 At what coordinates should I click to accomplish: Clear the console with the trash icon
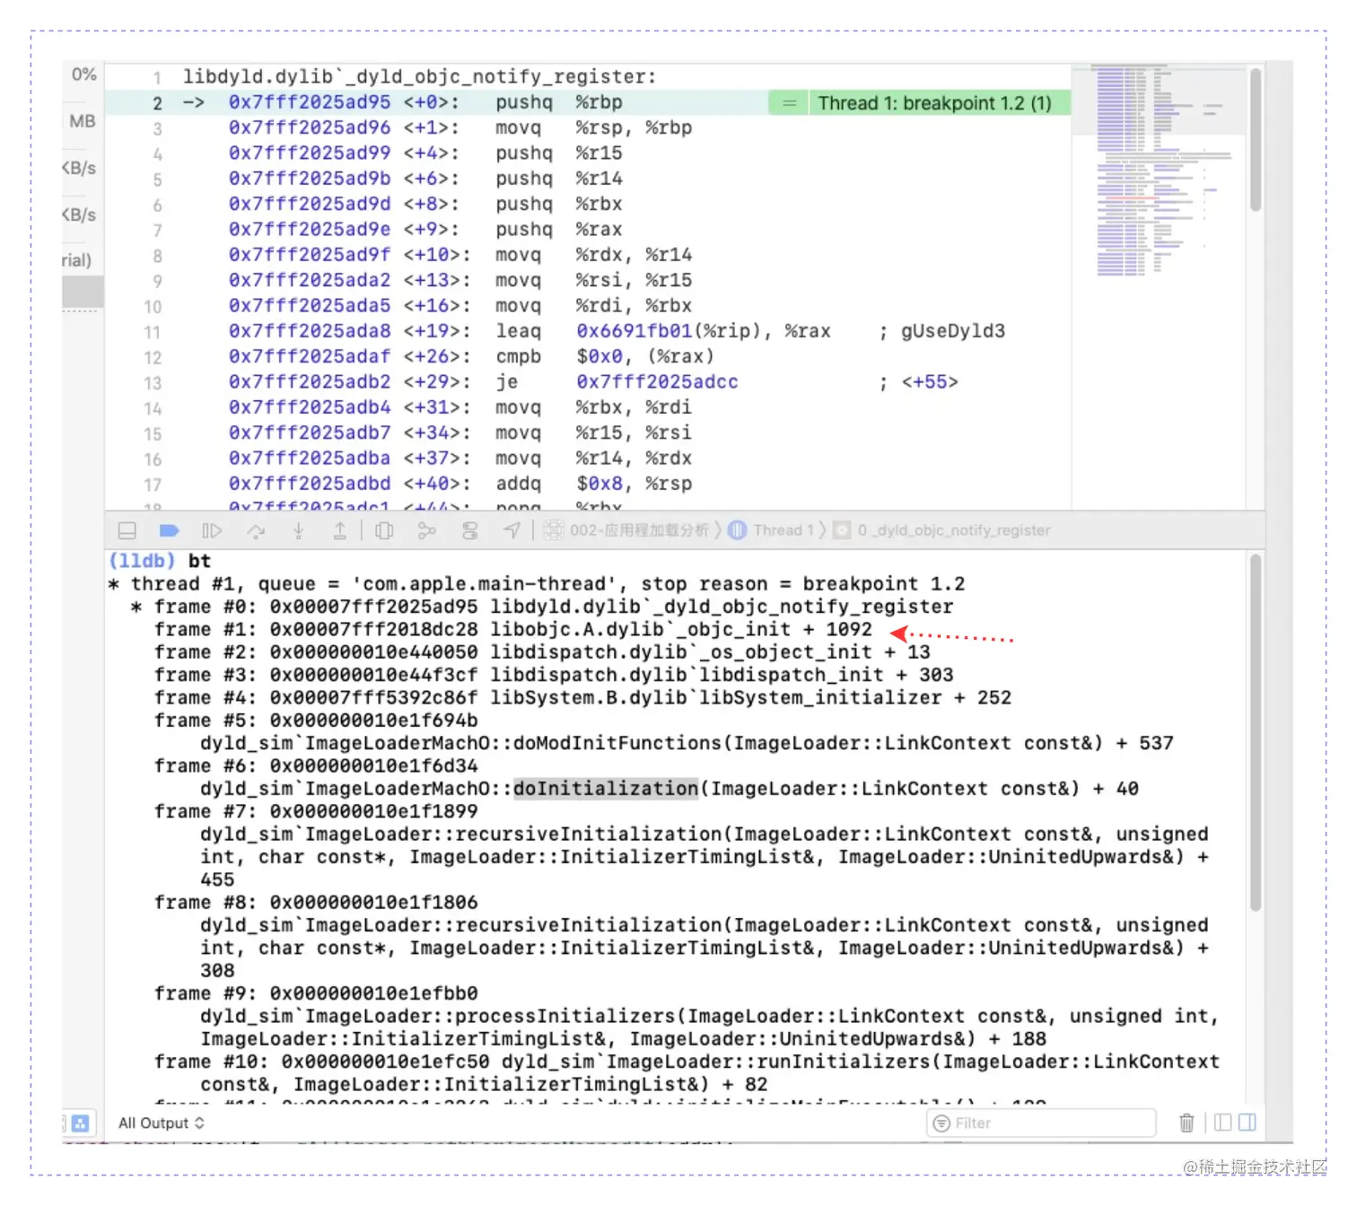coord(1186,1123)
